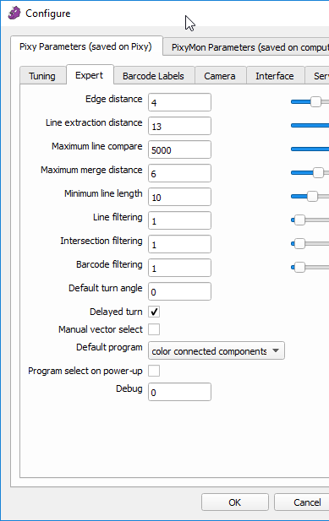Open the Default program dropdown
This screenshot has height=521, width=329.
click(x=217, y=350)
